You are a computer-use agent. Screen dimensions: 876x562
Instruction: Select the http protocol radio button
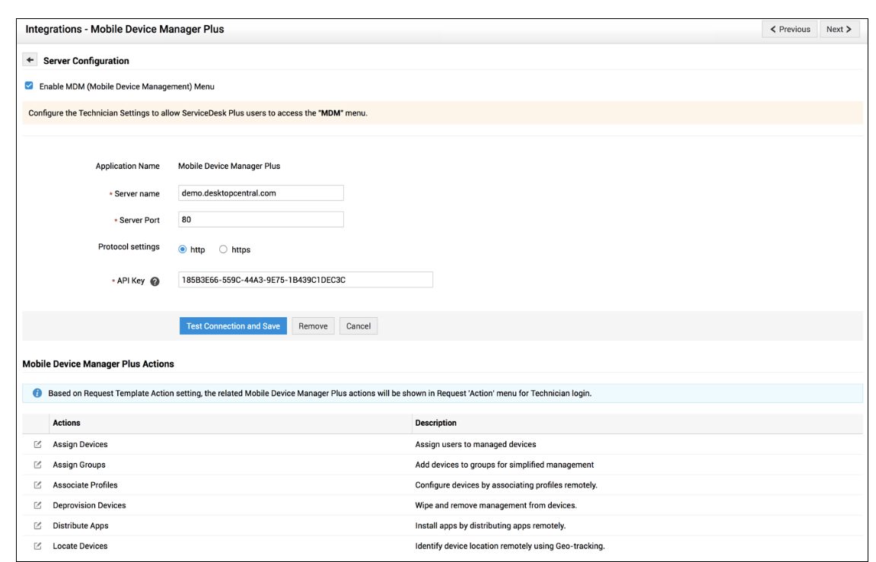183,249
